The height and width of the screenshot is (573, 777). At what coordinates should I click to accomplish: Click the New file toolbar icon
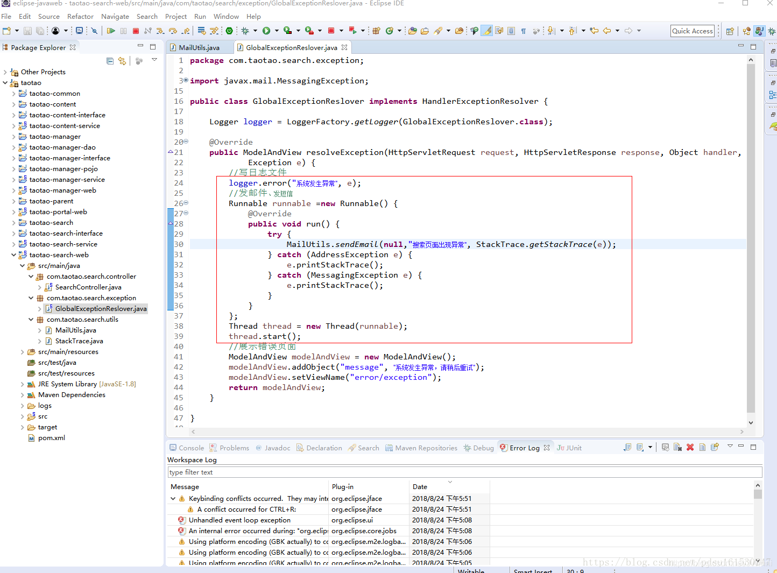click(x=6, y=31)
